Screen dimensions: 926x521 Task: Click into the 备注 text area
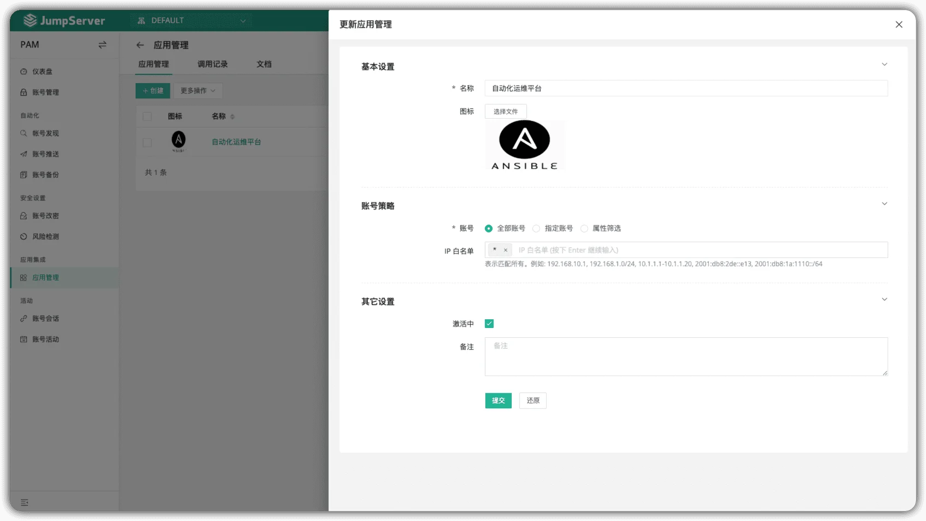click(686, 356)
